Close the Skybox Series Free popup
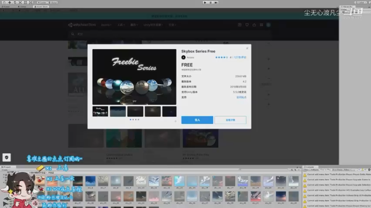Viewport: 371px width, 208px height. click(247, 49)
